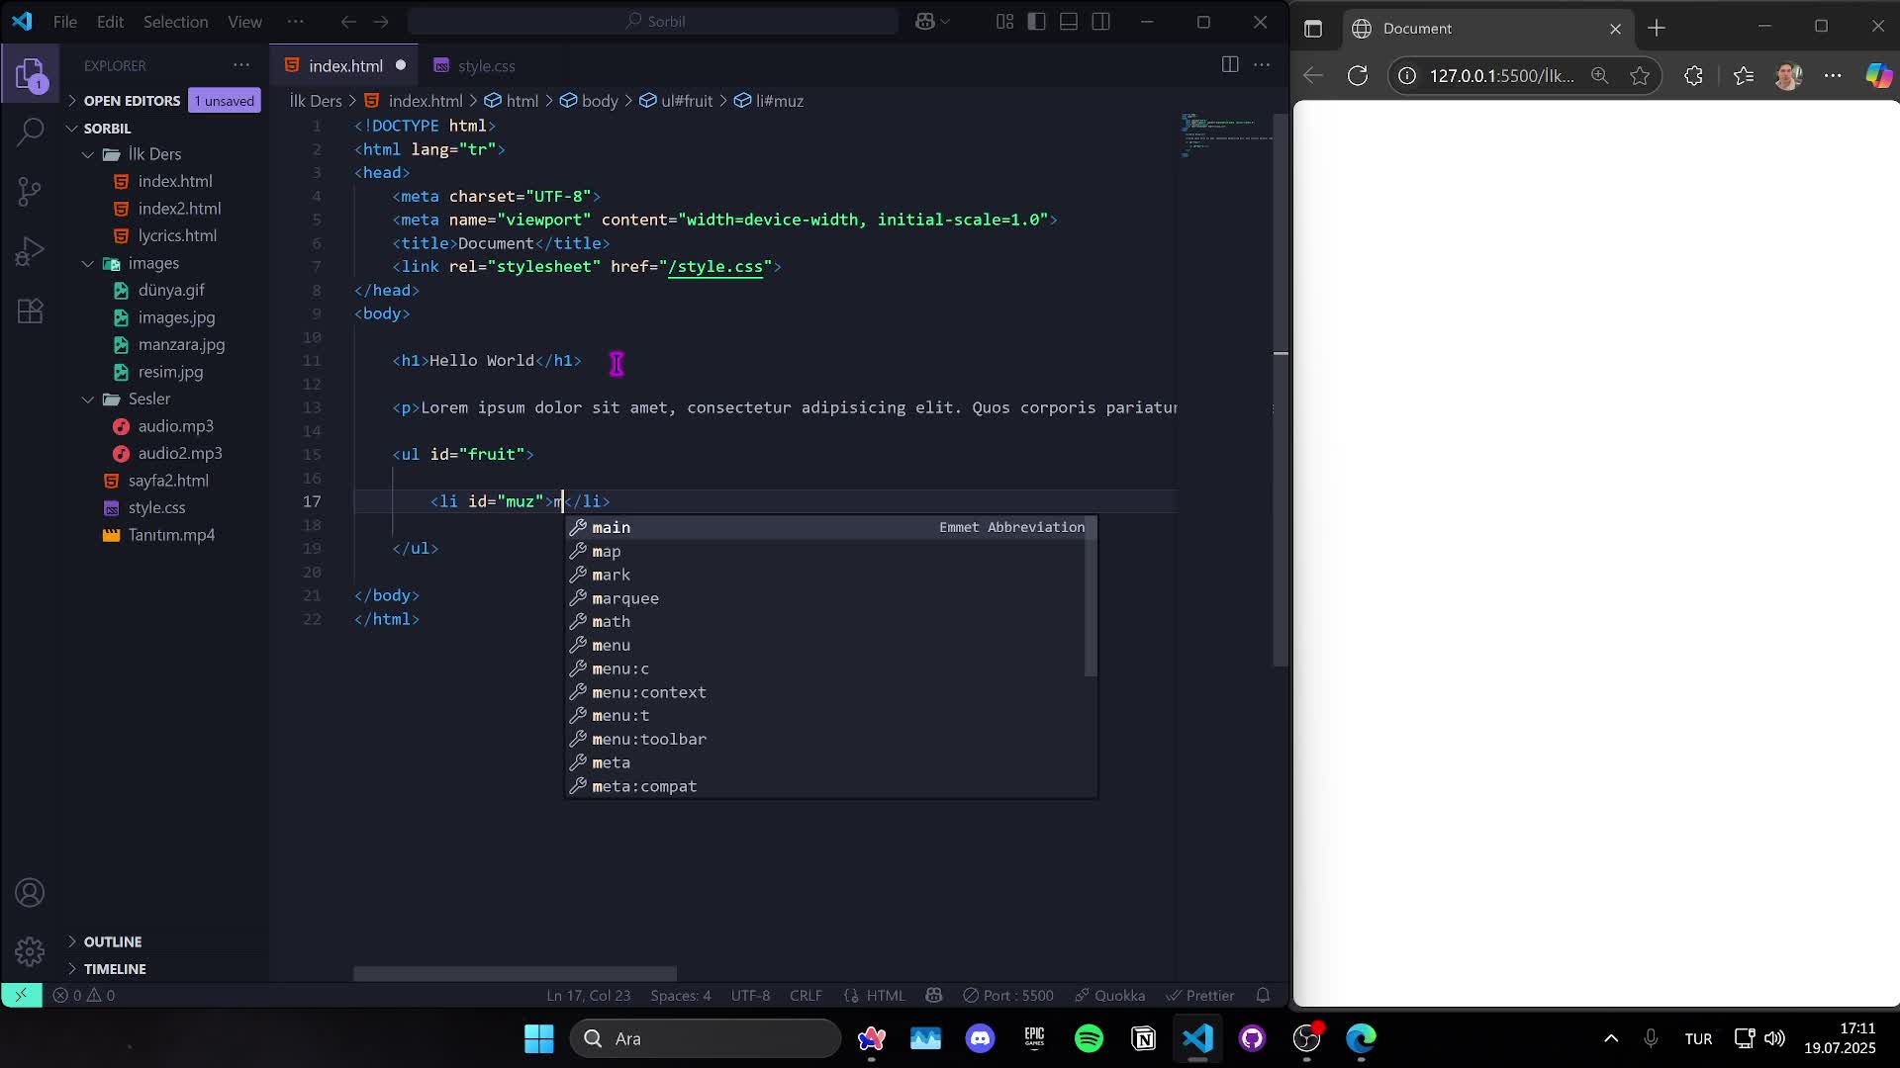Open Spotify from the taskbar
The image size is (1900, 1068).
pos(1089,1038)
